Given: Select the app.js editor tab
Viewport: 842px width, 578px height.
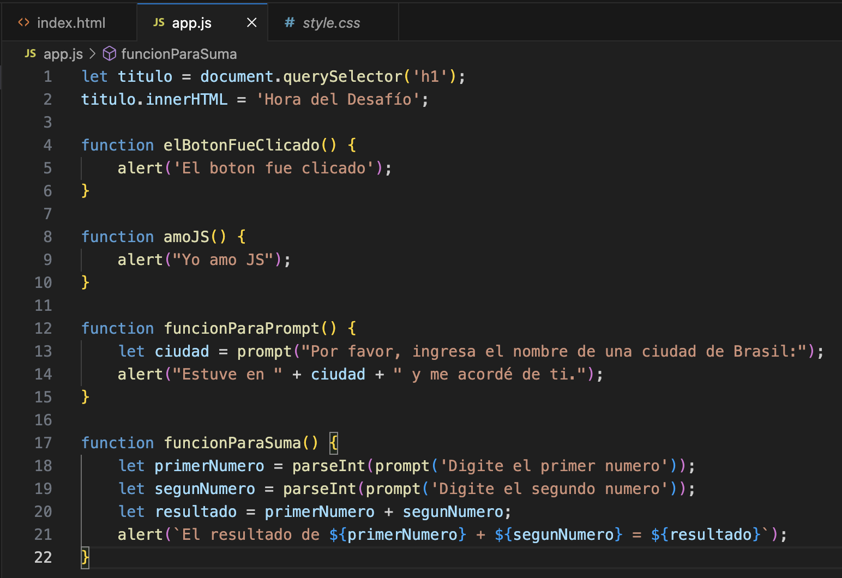Looking at the screenshot, I should coord(202,23).
